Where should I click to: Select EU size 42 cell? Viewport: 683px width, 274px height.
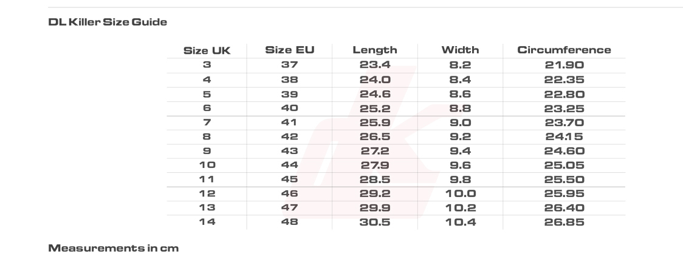[x=289, y=137]
